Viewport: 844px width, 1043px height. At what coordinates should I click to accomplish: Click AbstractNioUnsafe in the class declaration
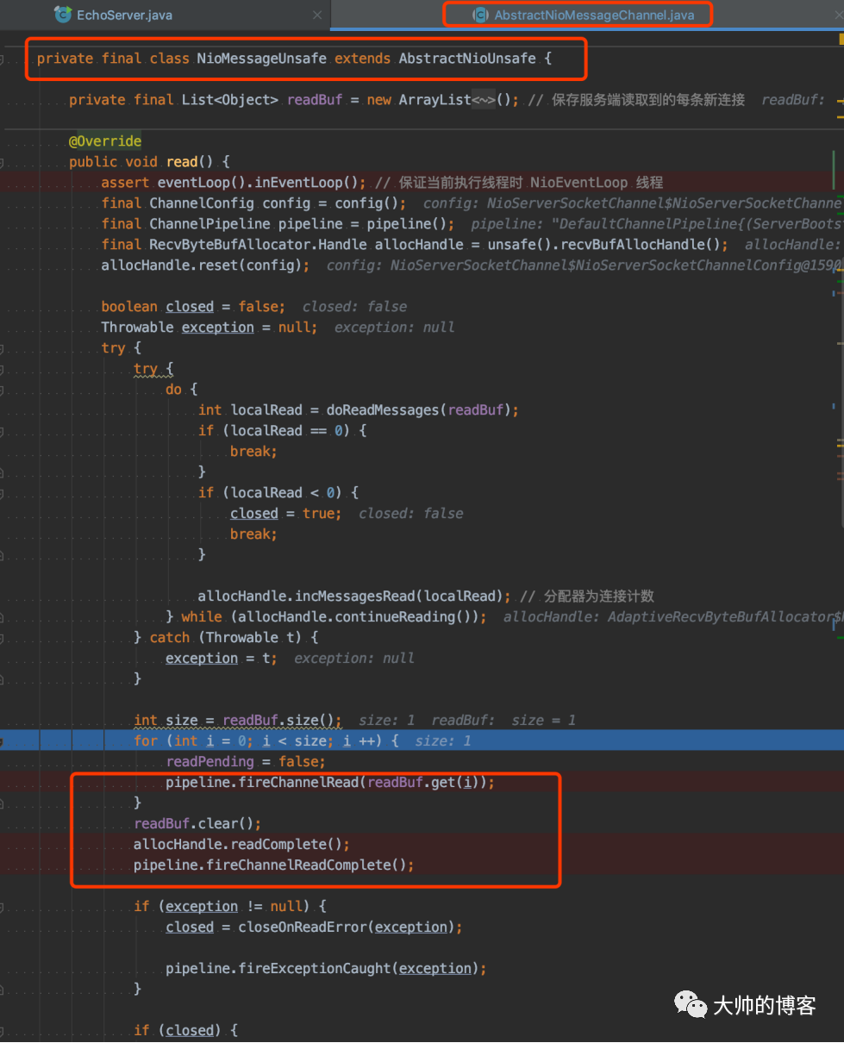click(466, 59)
